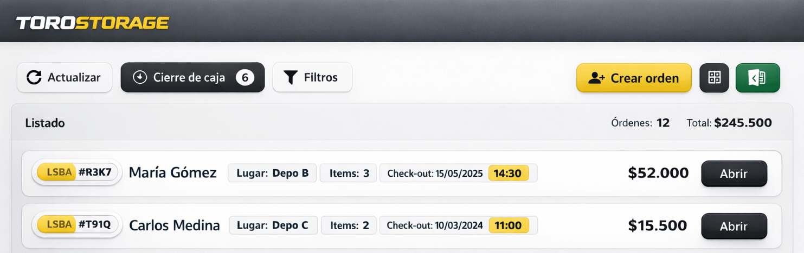
Task: Click the Listado section heading
Action: coord(45,123)
